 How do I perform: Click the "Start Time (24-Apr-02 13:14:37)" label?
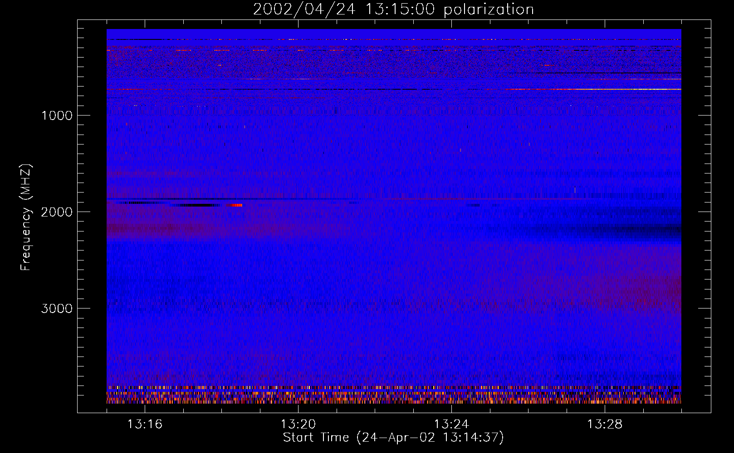[393, 438]
